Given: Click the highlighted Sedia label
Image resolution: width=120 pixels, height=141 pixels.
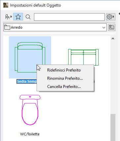Looking at the screenshot, I should tap(27, 81).
